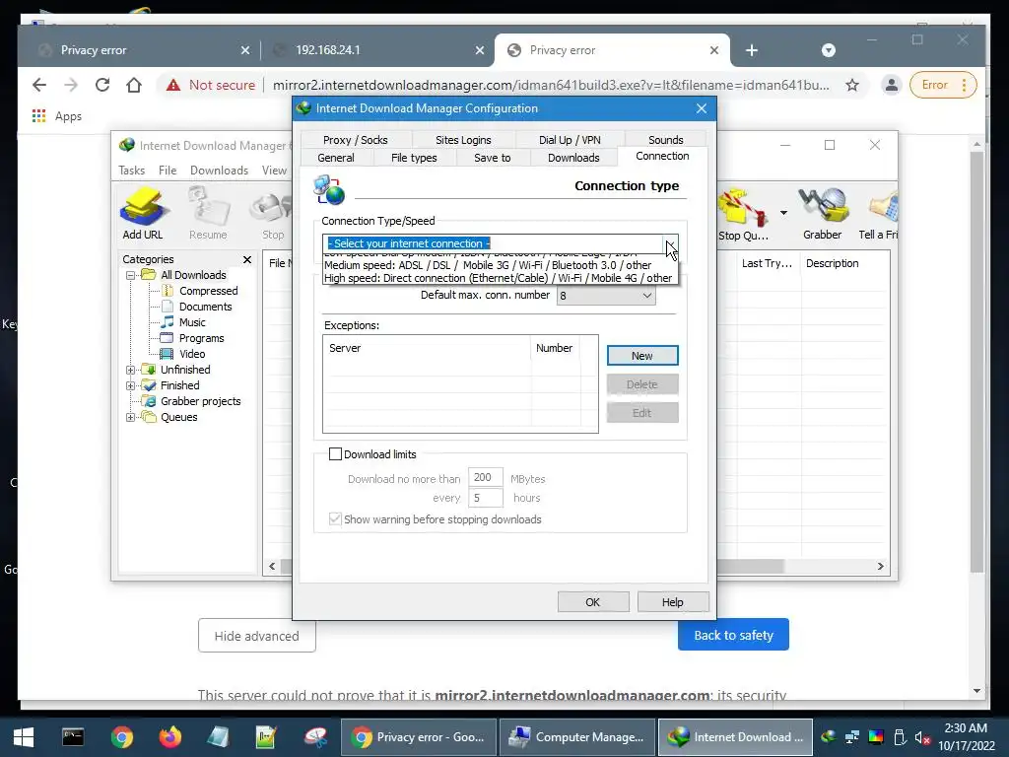
Task: Enable the Download limits checkbox
Action: [335, 453]
